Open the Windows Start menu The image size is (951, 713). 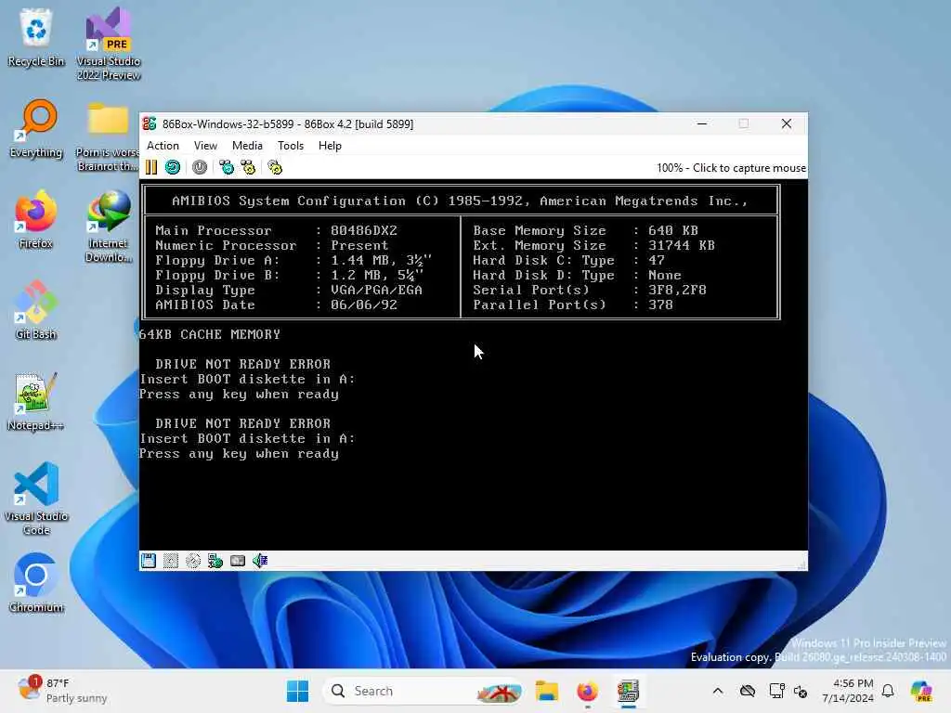[x=297, y=691]
